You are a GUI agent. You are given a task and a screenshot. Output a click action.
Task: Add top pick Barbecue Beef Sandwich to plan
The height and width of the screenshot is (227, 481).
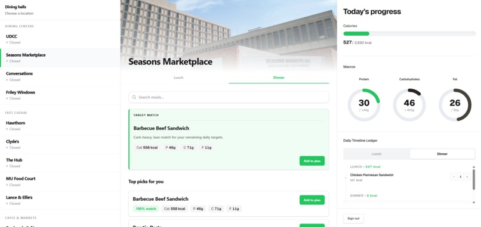pyautogui.click(x=312, y=200)
